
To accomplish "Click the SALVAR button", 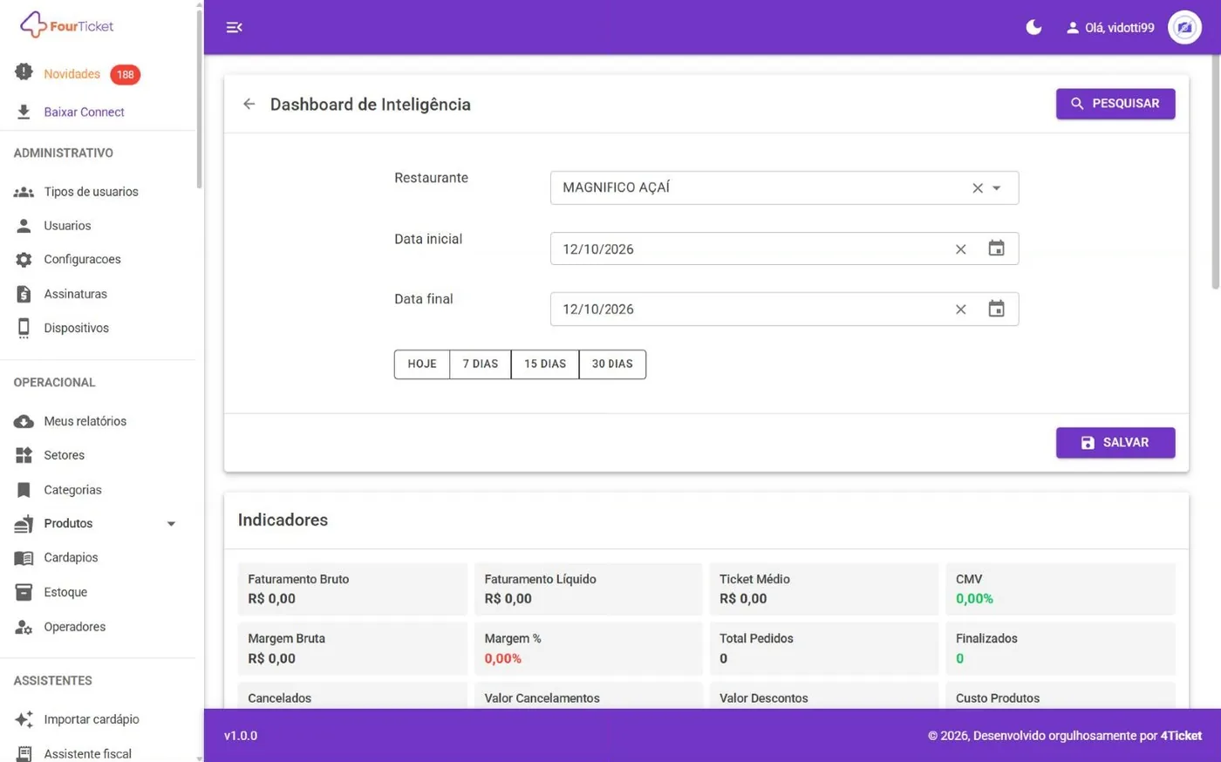I will tap(1115, 443).
